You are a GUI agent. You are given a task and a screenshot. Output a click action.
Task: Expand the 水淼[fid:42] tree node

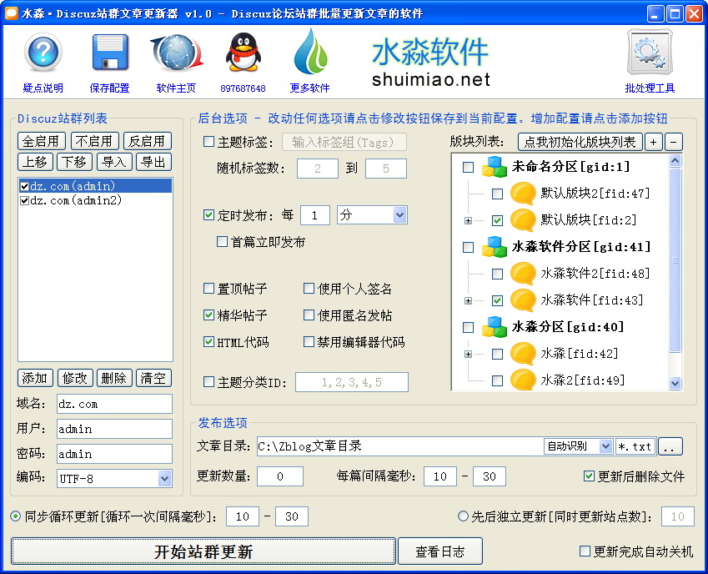468,354
